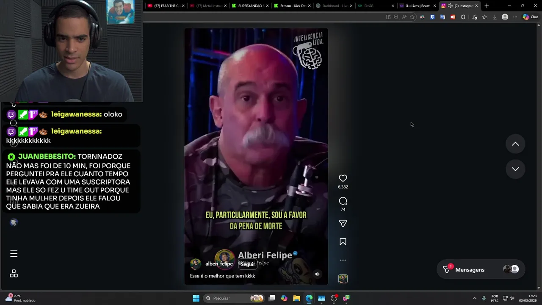Open the Read aloud toolbar icon
Image resolution: width=542 pixels, height=305 pixels.
click(x=404, y=17)
